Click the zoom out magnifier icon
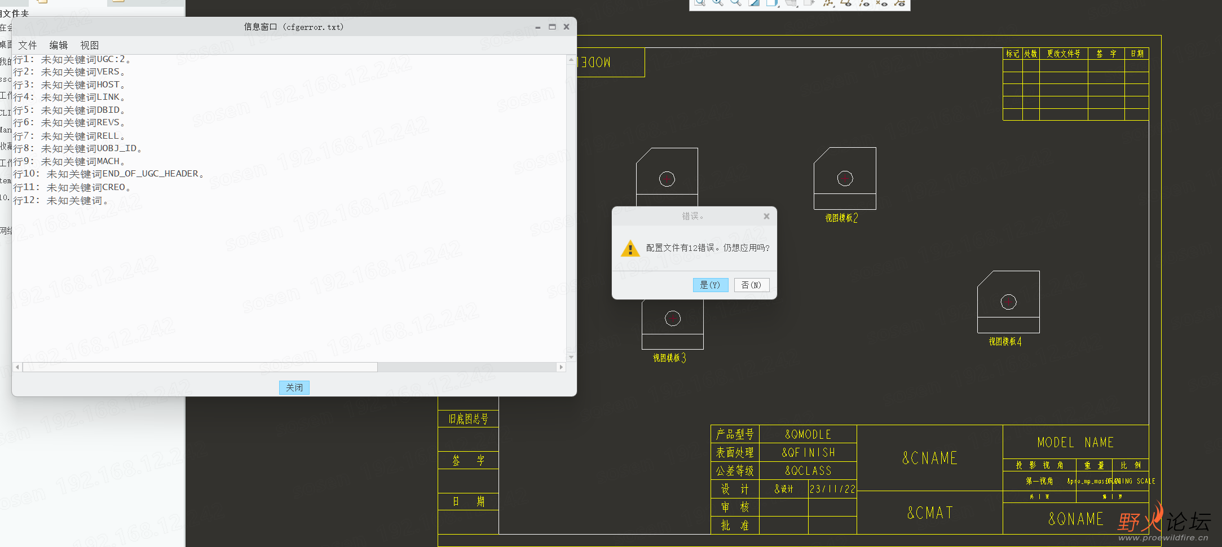This screenshot has height=547, width=1222. 736,2
